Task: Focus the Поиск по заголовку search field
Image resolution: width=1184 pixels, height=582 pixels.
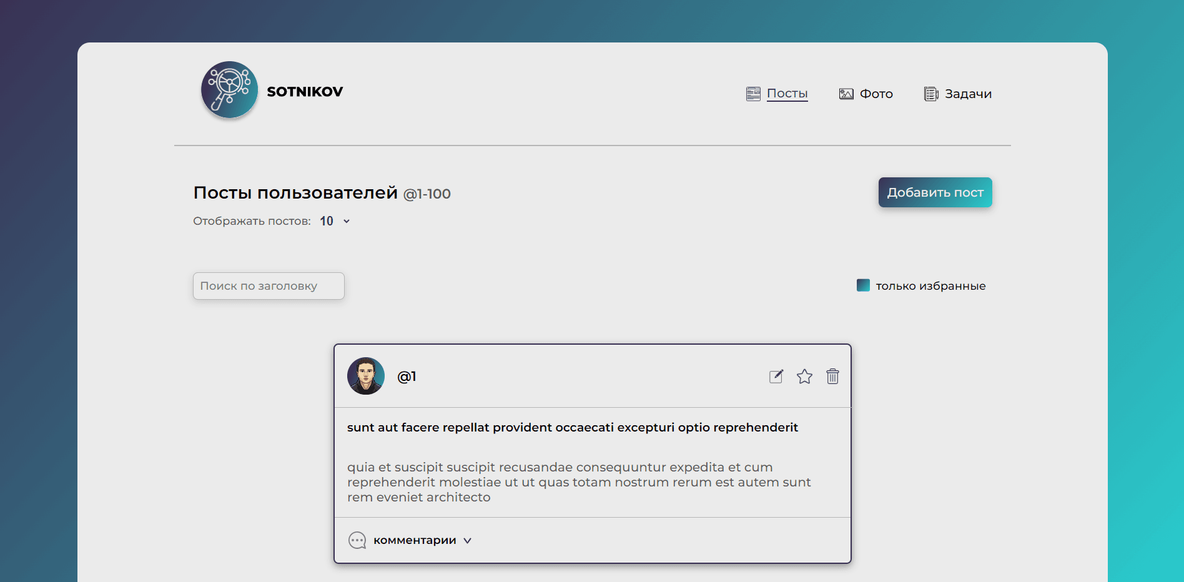Action: coord(269,286)
